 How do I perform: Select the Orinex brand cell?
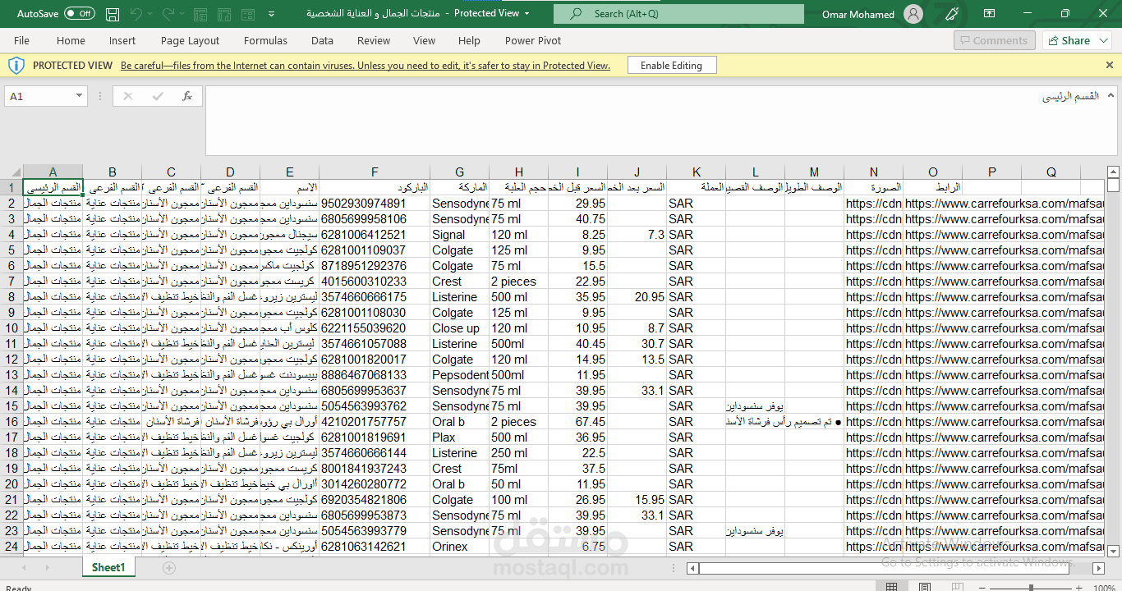coord(459,546)
